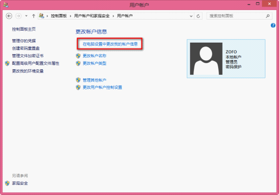Select 用户帐户 breadcrumb segment

click(x=124, y=16)
